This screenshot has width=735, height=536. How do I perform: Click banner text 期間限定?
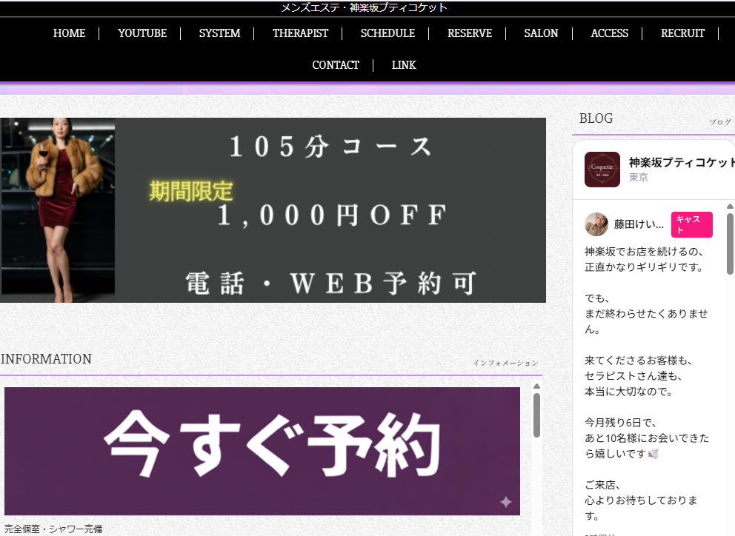point(190,192)
